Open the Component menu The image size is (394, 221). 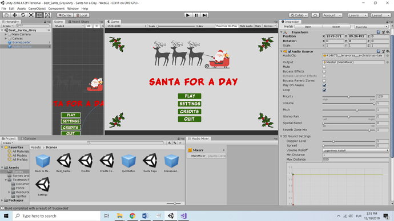tap(57, 9)
